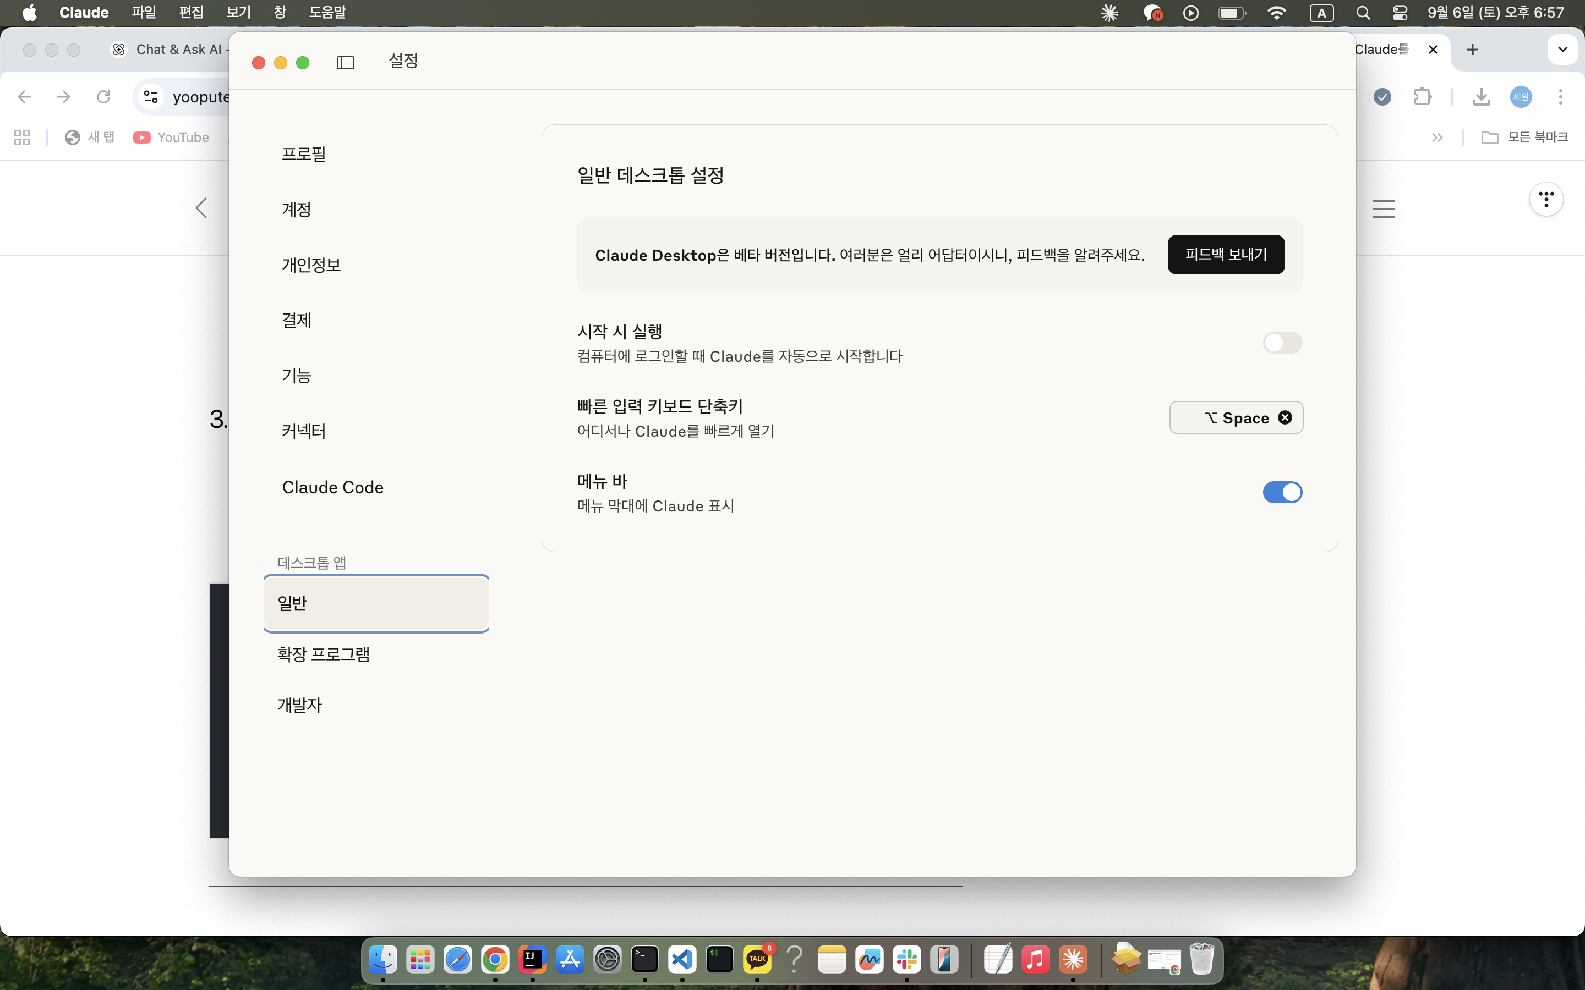The image size is (1585, 990).
Task: Open the 모든 북마크 folder
Action: 1525,137
